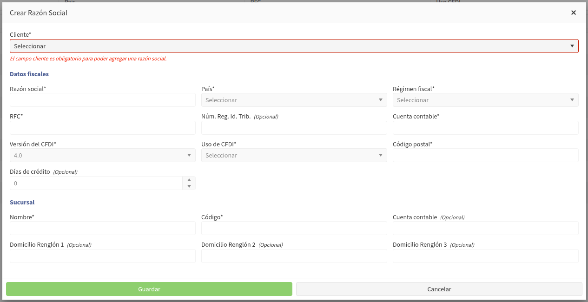Decrease Días de crédito with down arrow
This screenshot has width=588, height=302.
pyautogui.click(x=189, y=186)
